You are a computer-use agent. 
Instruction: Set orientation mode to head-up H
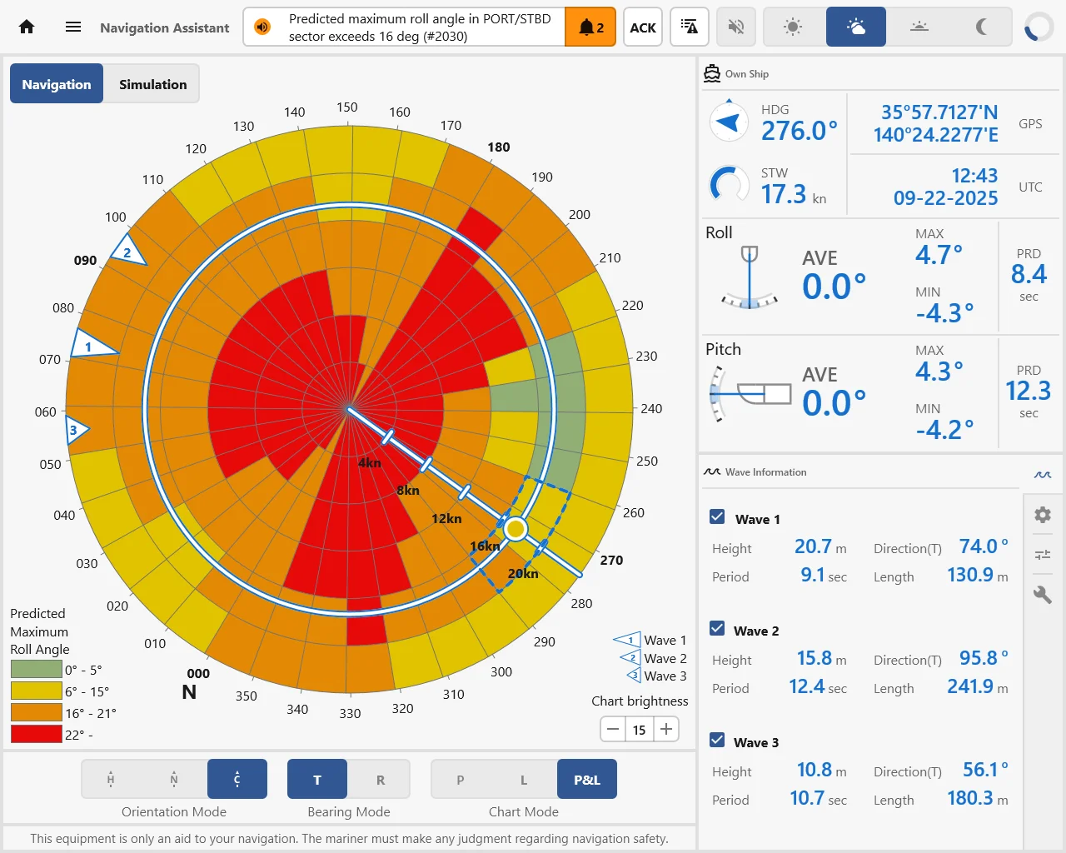(x=111, y=780)
